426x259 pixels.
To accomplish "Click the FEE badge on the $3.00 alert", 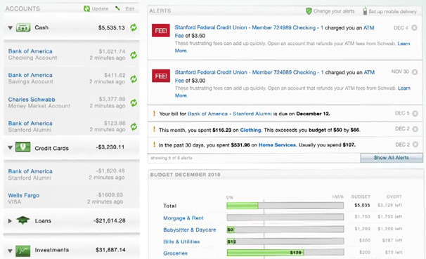I will 161,76.
